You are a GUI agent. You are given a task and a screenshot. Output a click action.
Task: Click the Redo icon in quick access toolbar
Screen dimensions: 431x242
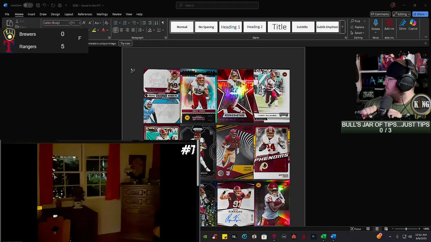(x=53, y=5)
